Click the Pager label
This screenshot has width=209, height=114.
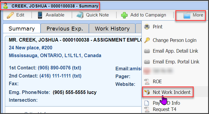(x=123, y=77)
